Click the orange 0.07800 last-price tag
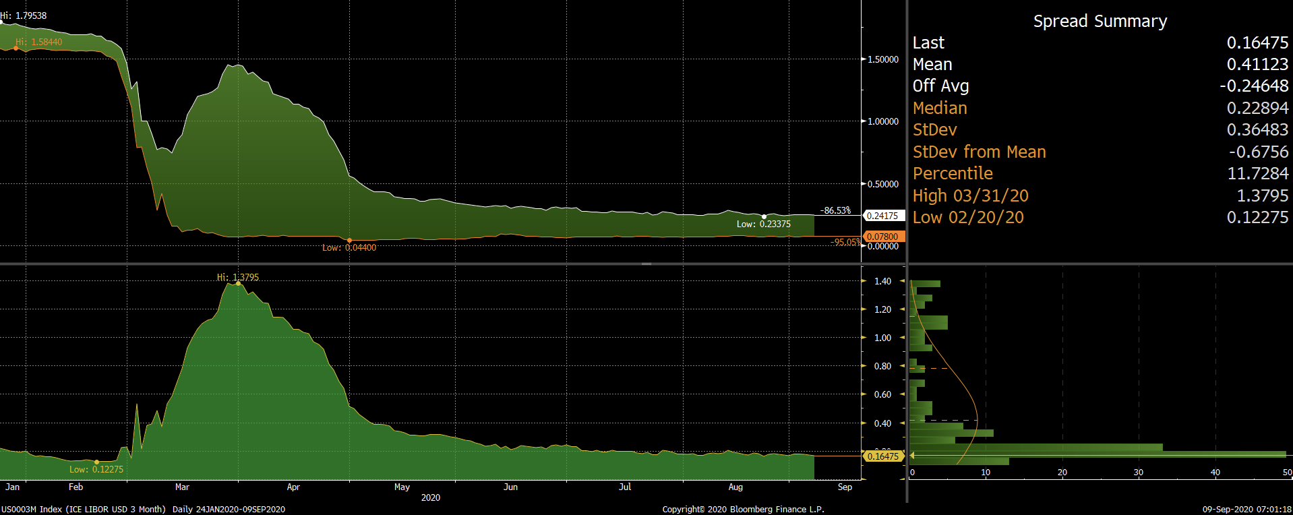The image size is (1293, 515). click(x=882, y=237)
